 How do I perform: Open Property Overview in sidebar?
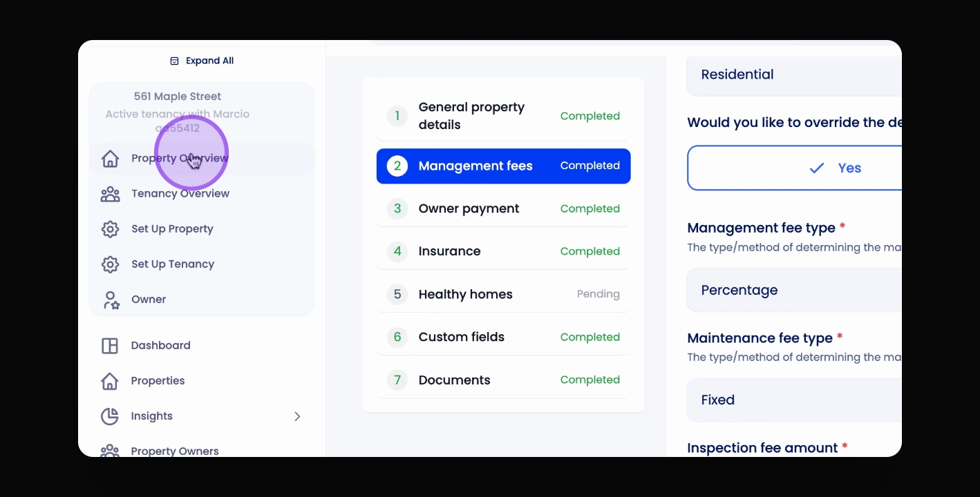coord(201,158)
